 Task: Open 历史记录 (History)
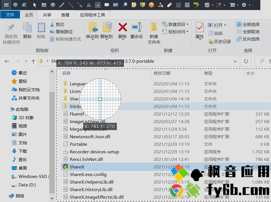coord(220,42)
